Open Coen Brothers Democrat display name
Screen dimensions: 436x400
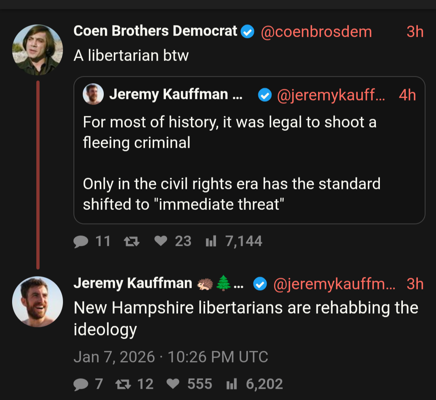tap(155, 31)
